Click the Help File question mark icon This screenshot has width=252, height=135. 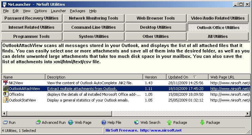104,122
